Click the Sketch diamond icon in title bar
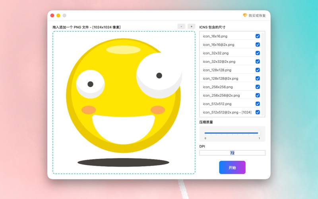Screen dimensions: 318x199 [x=245, y=16]
